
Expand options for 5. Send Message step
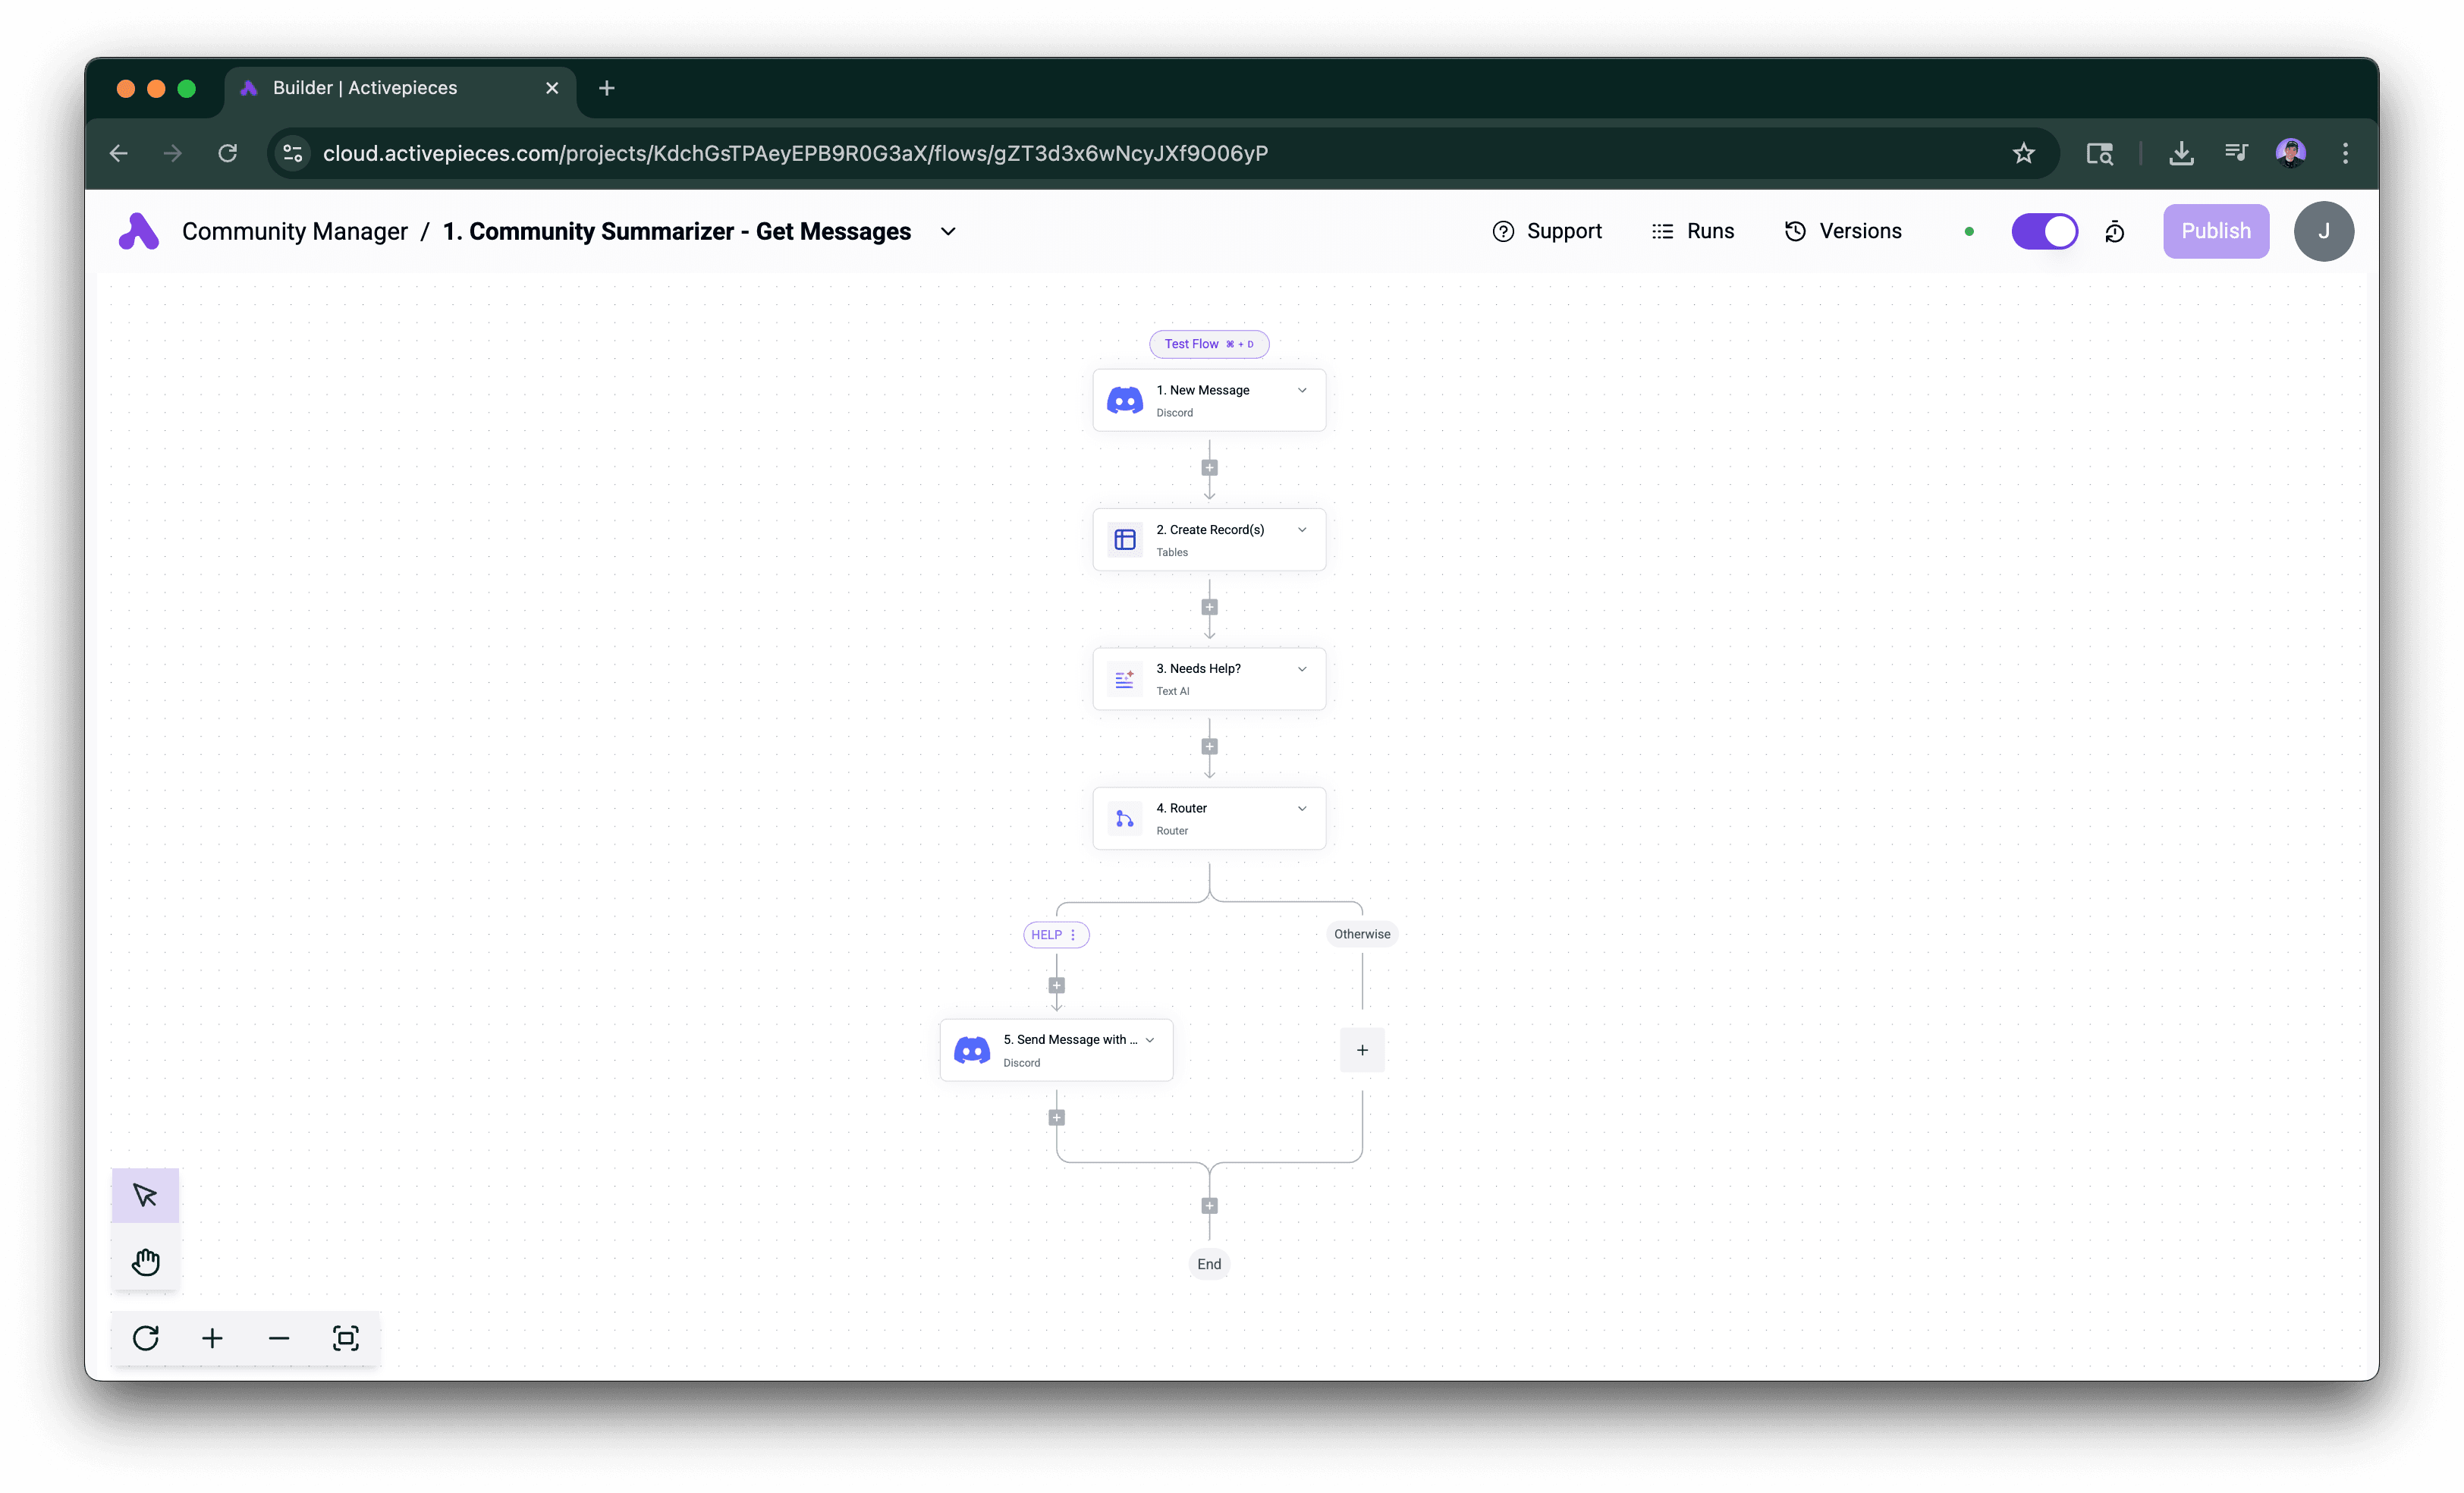[1150, 1040]
